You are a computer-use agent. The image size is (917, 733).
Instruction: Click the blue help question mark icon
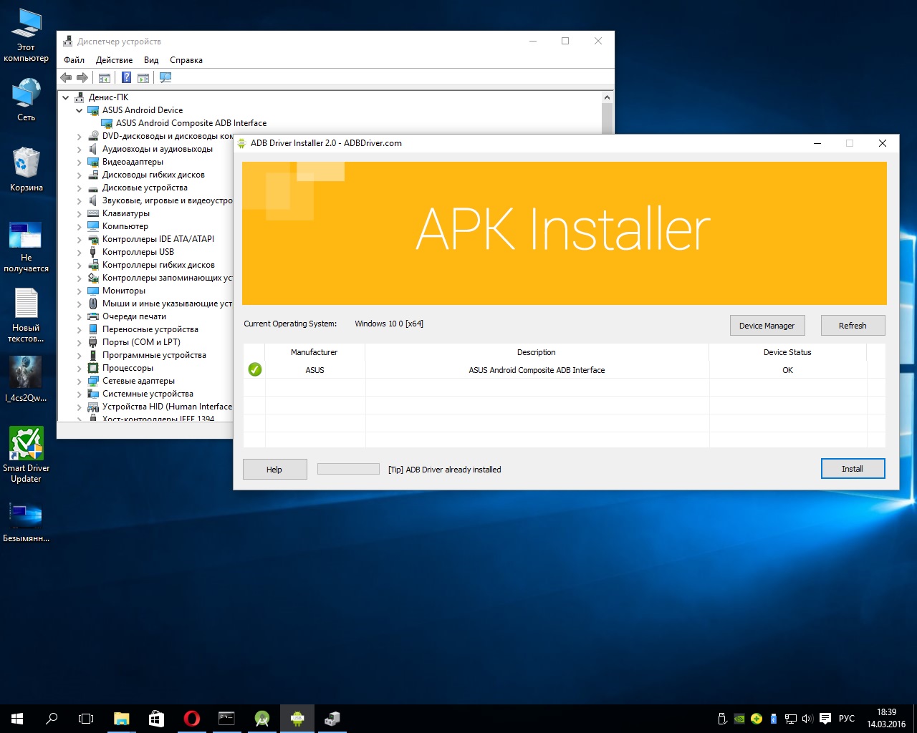point(126,78)
